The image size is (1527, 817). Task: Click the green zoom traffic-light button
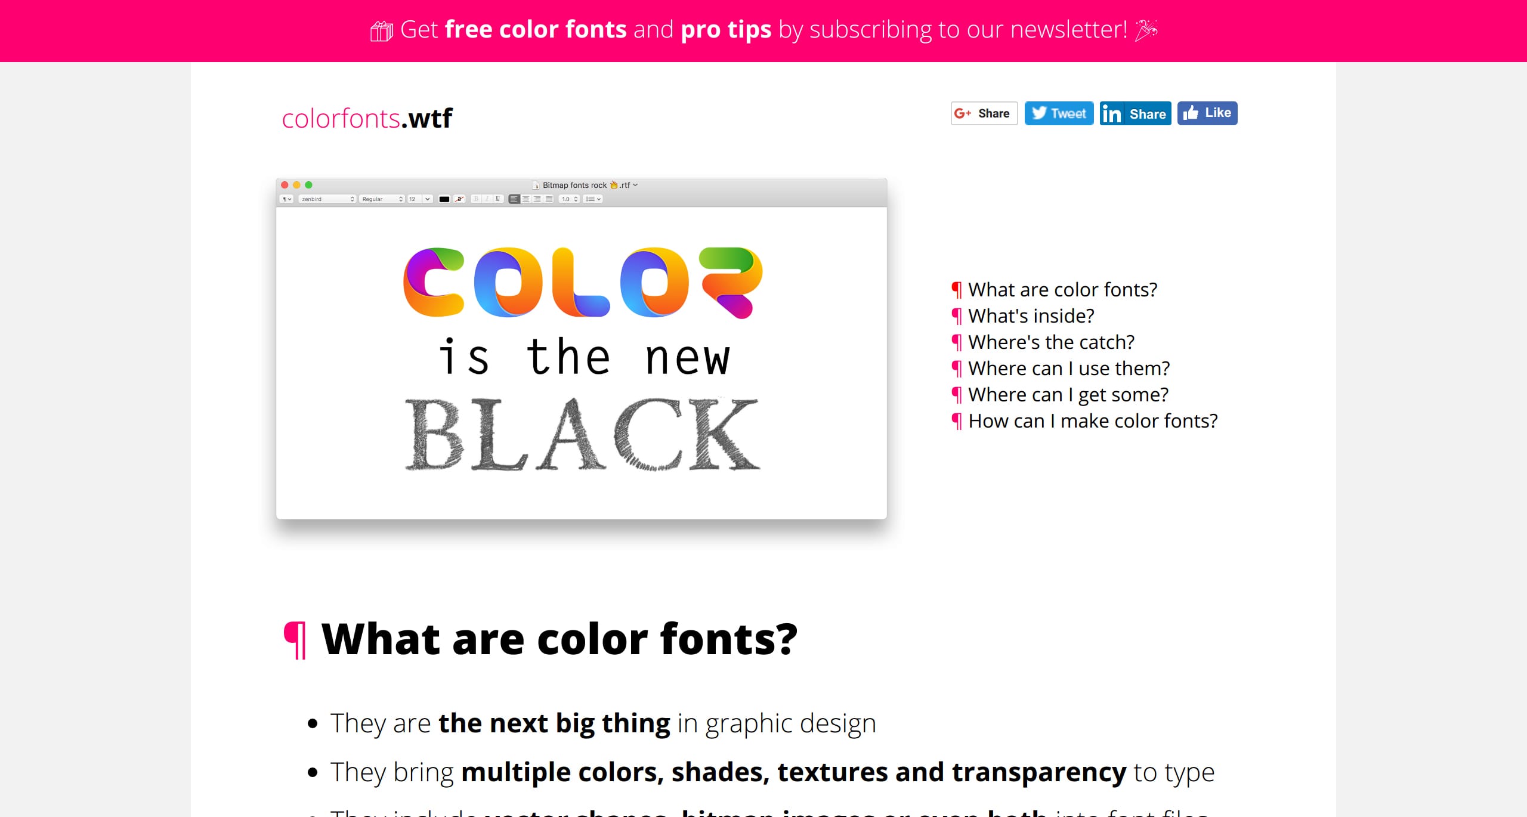[x=308, y=185]
